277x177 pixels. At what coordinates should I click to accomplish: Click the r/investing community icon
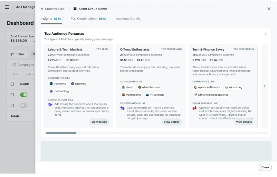[227, 87]
